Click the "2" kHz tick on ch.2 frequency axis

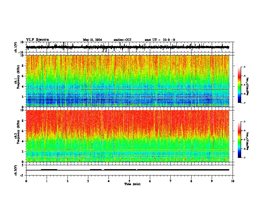tap(22, 152)
